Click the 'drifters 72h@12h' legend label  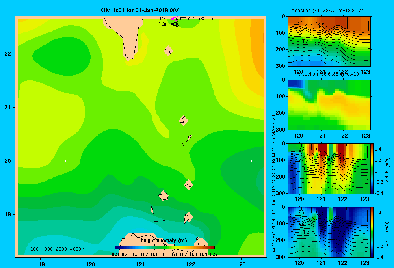pyautogui.click(x=195, y=19)
